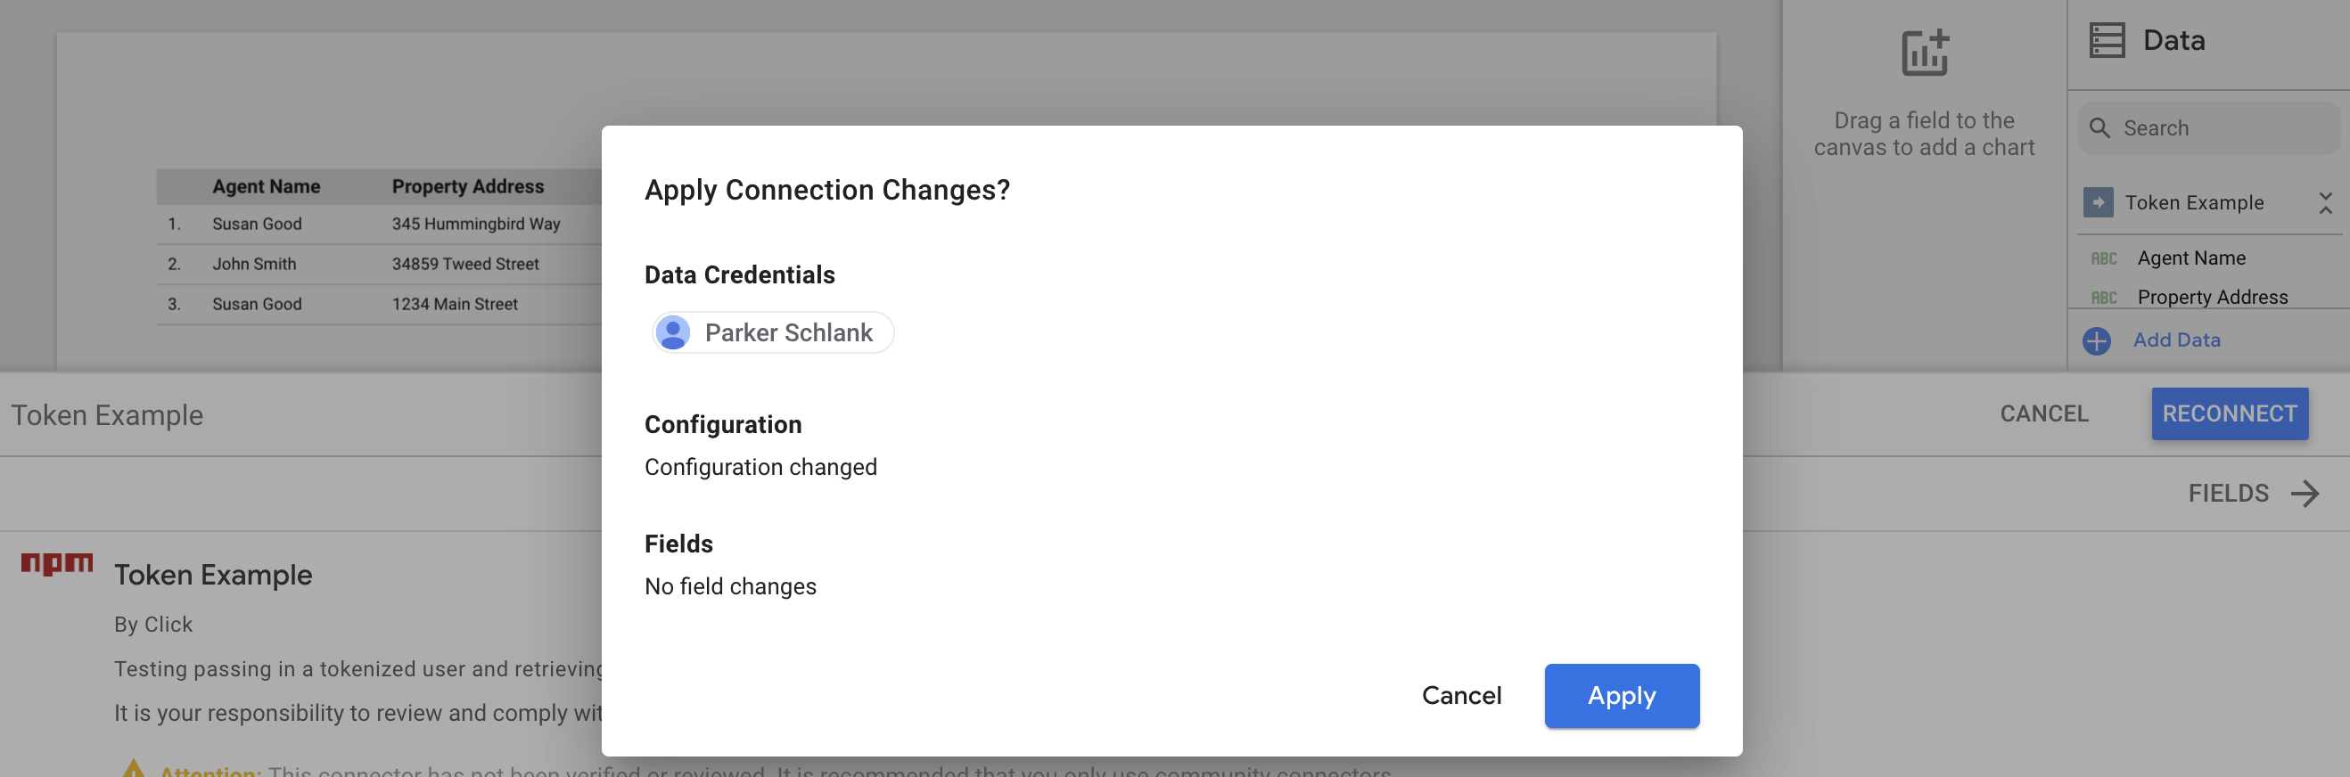Click the Token Example data source icon

point(2099,202)
